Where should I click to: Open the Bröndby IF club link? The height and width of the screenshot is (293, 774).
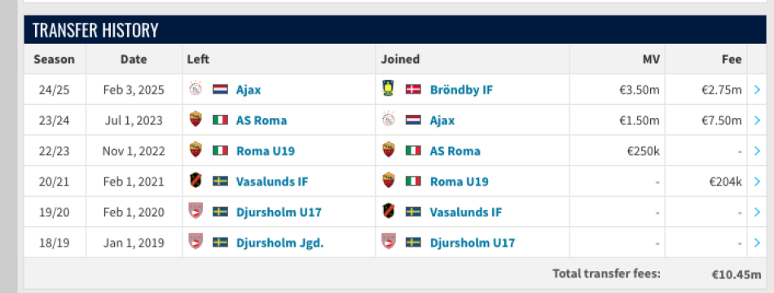click(x=461, y=90)
